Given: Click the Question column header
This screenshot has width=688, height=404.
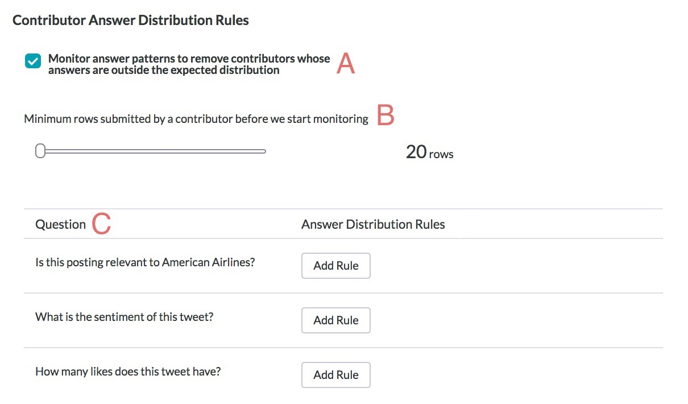Looking at the screenshot, I should (x=60, y=224).
